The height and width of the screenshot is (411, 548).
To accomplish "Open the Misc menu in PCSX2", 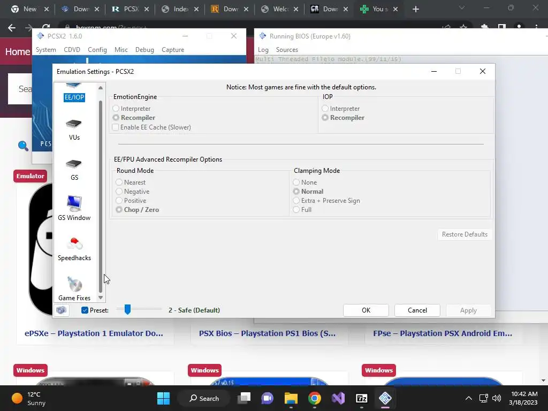I will coord(121,50).
